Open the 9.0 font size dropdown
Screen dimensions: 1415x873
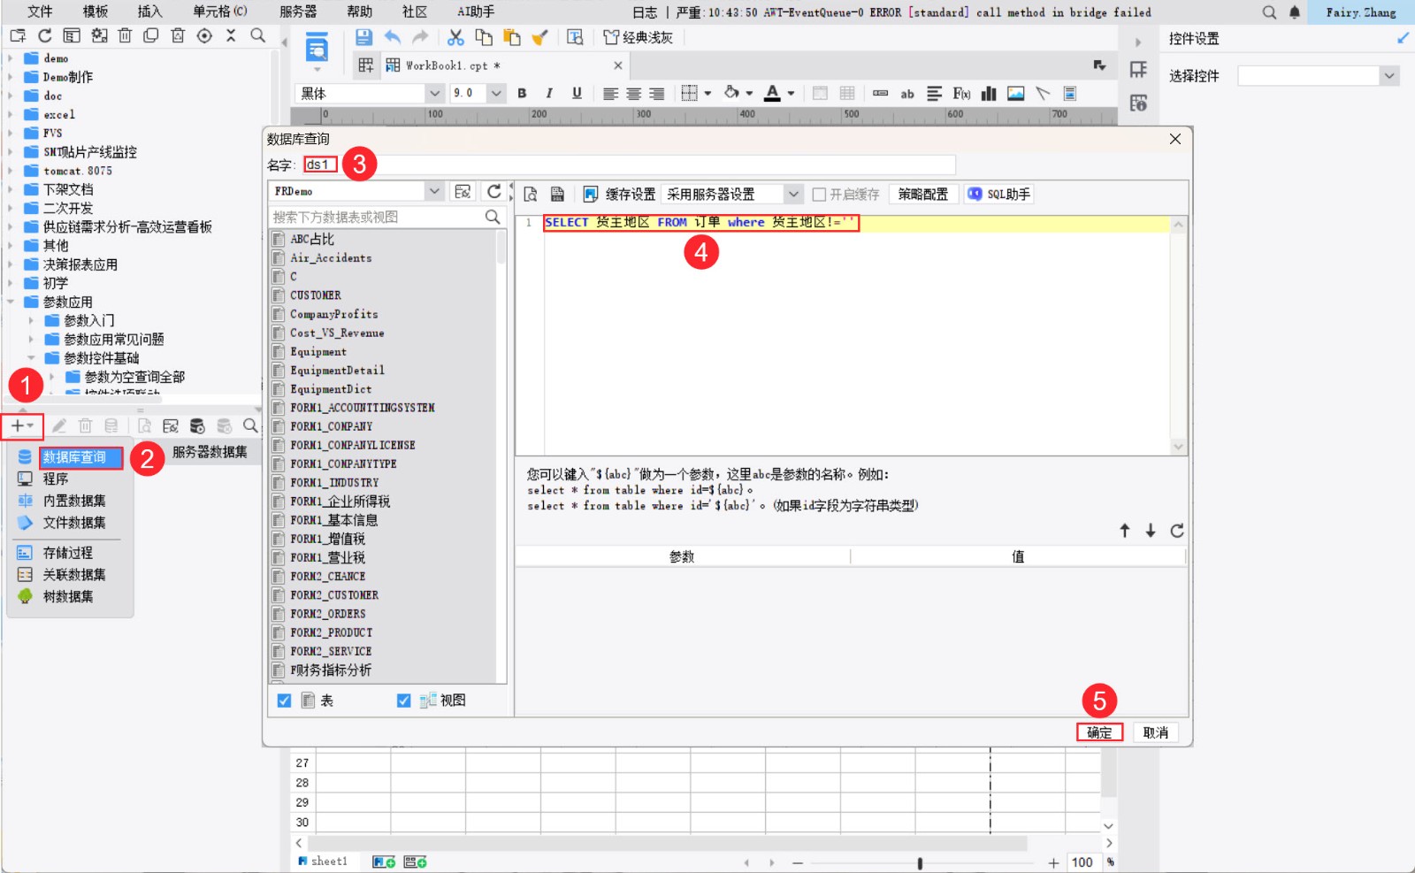pyautogui.click(x=496, y=93)
